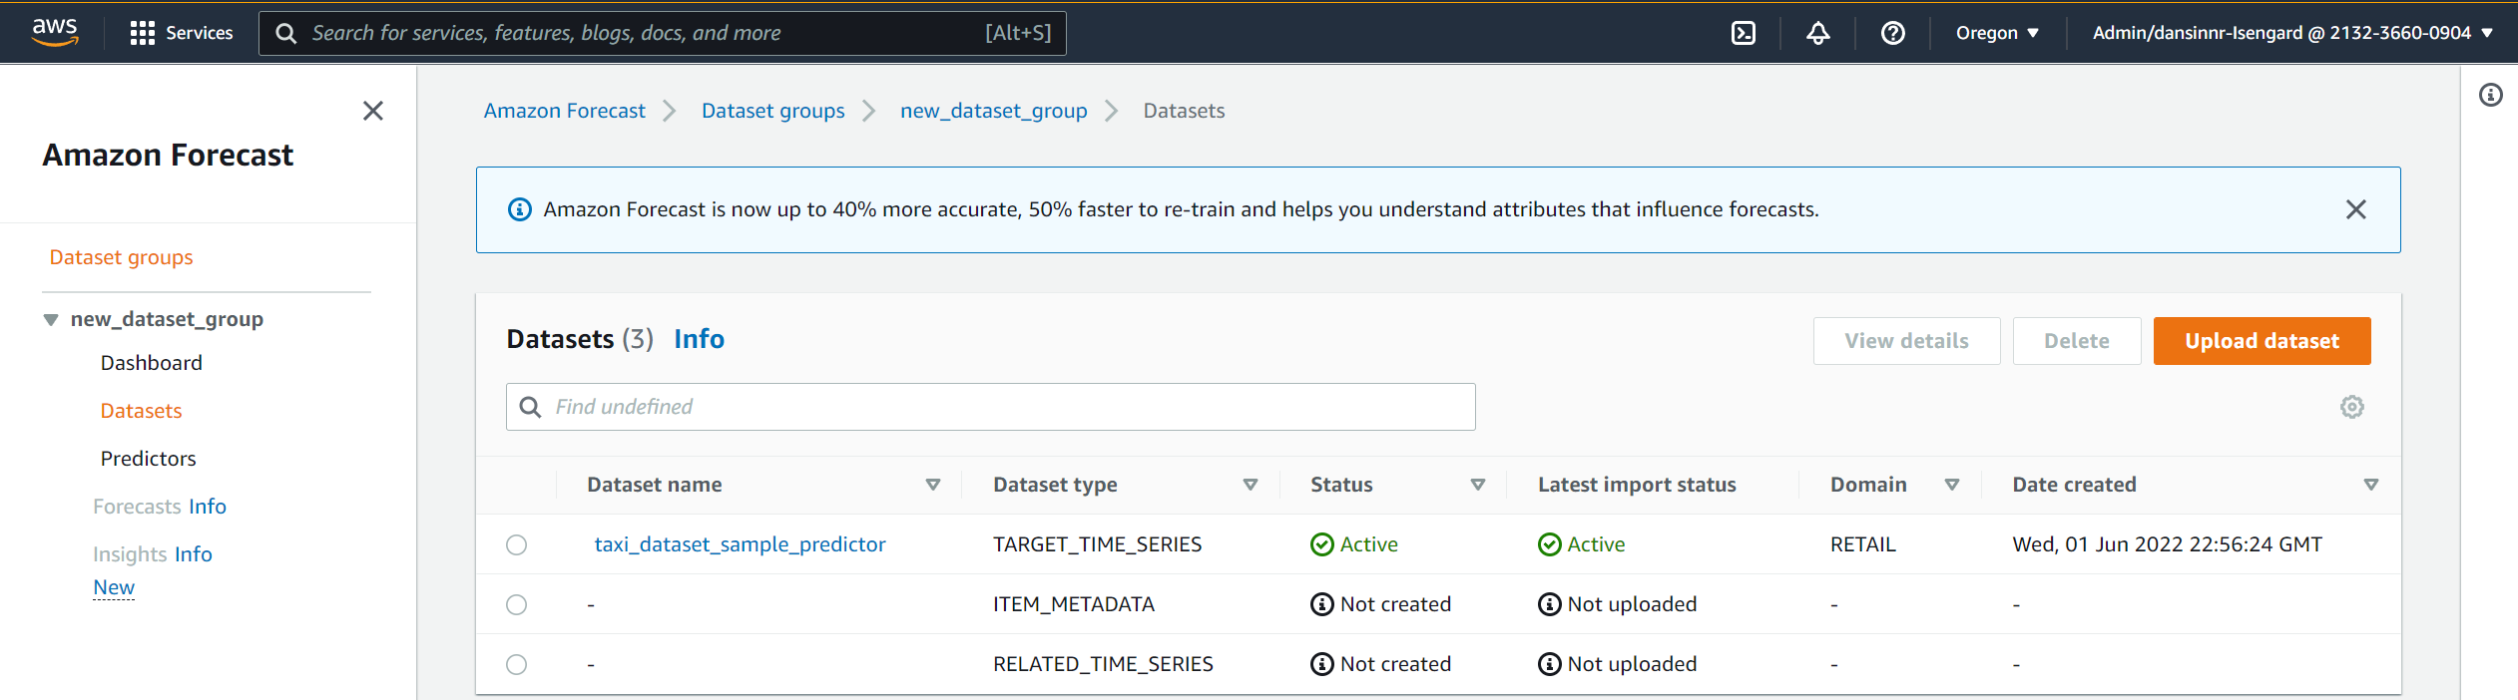The width and height of the screenshot is (2518, 700).
Task: Click the Upload dataset button
Action: pyautogui.click(x=2261, y=341)
